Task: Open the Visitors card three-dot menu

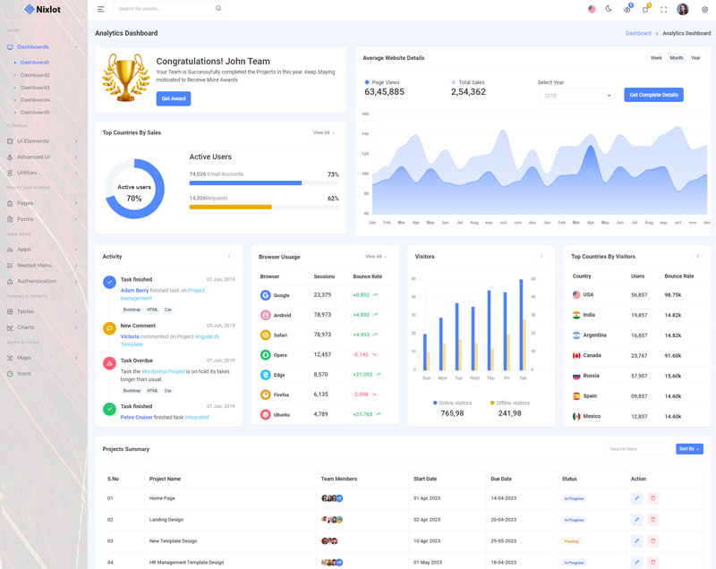Action: pos(541,257)
